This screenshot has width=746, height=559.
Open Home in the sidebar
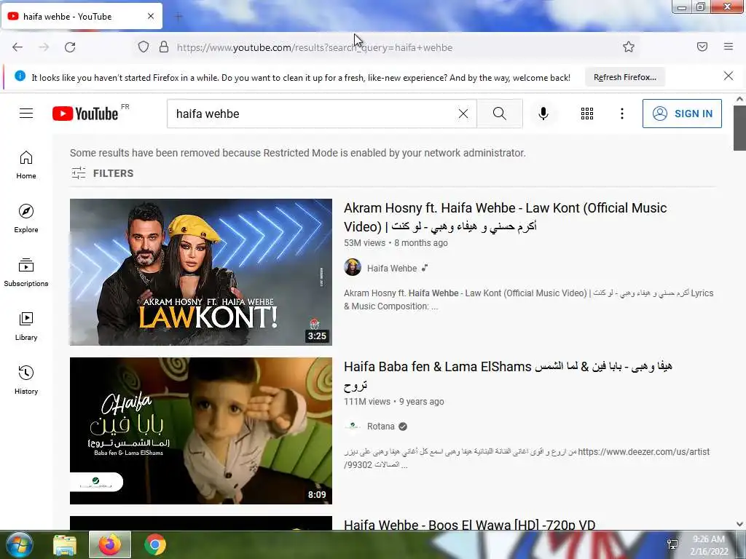[x=26, y=165]
